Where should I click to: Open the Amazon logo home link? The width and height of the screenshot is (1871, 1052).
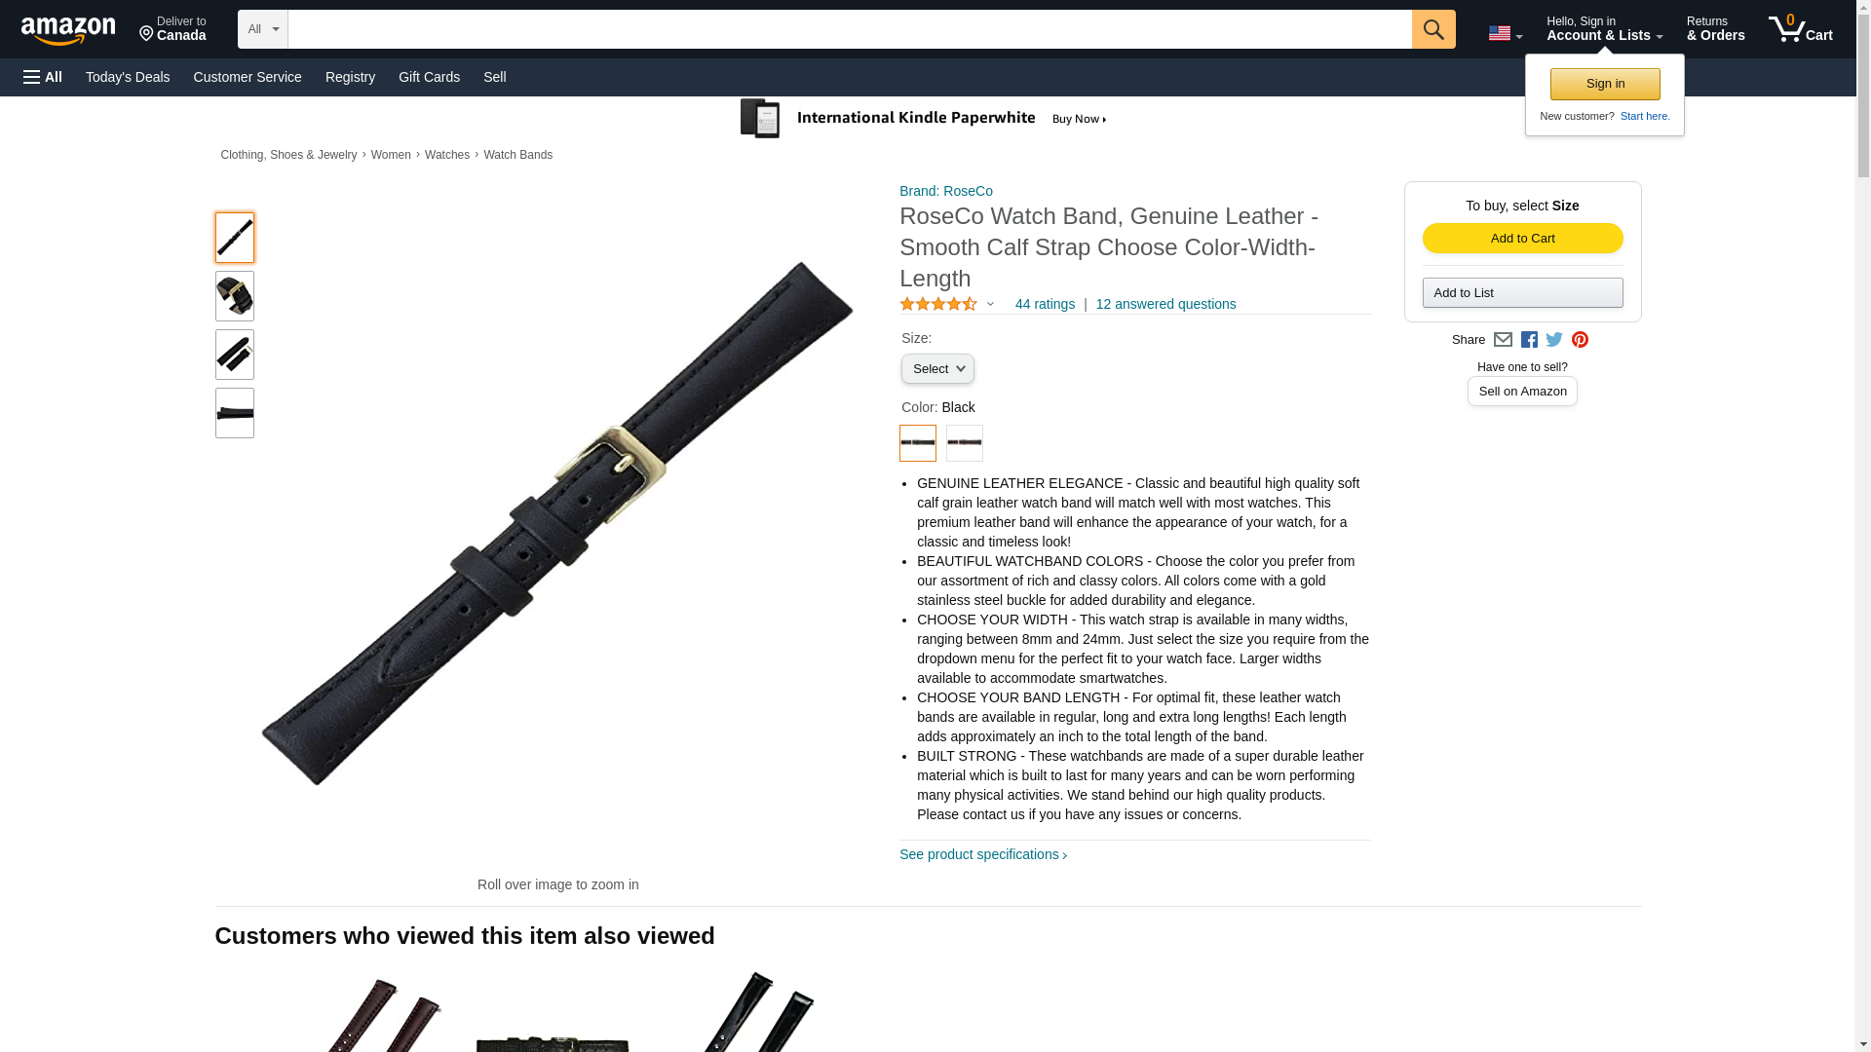pyautogui.click(x=68, y=30)
